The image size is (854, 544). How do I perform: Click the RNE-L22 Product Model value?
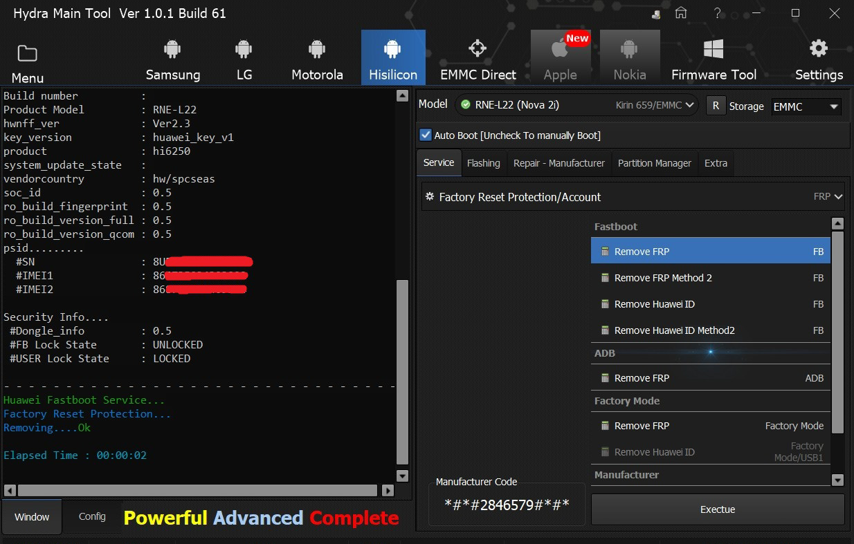pyautogui.click(x=174, y=109)
